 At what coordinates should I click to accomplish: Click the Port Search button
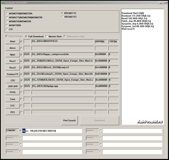[69, 121]
